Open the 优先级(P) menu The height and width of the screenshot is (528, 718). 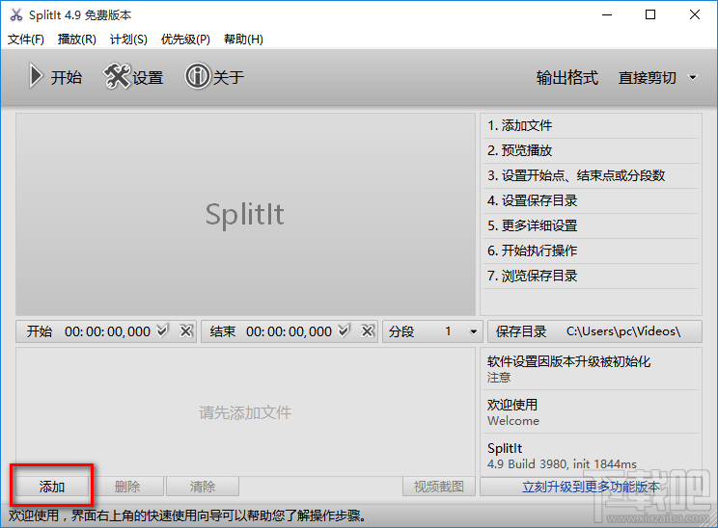coord(185,40)
